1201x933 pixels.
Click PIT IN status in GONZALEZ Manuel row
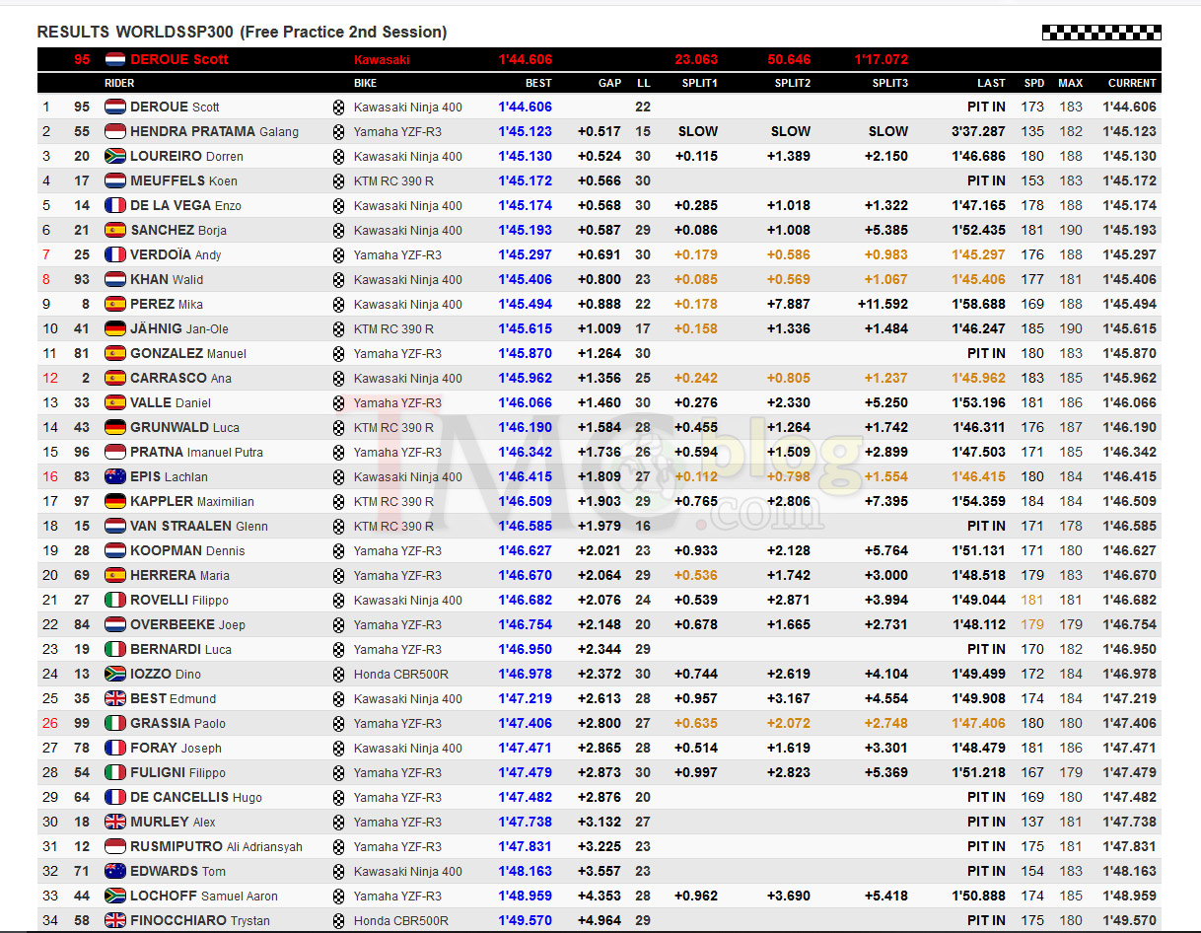click(986, 353)
